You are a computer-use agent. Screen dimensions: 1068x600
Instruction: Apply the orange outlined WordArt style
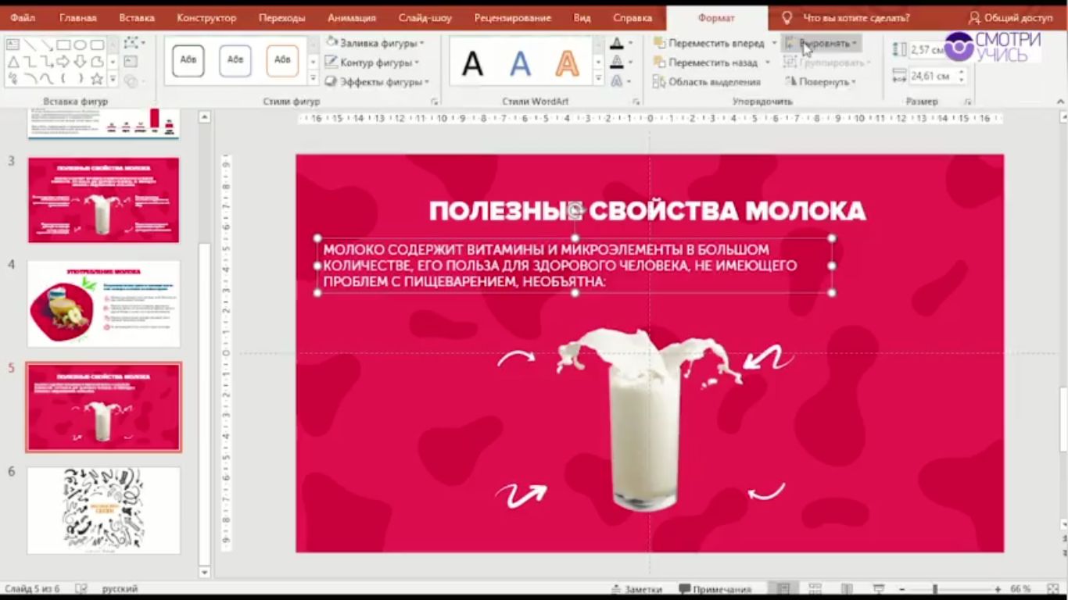568,63
